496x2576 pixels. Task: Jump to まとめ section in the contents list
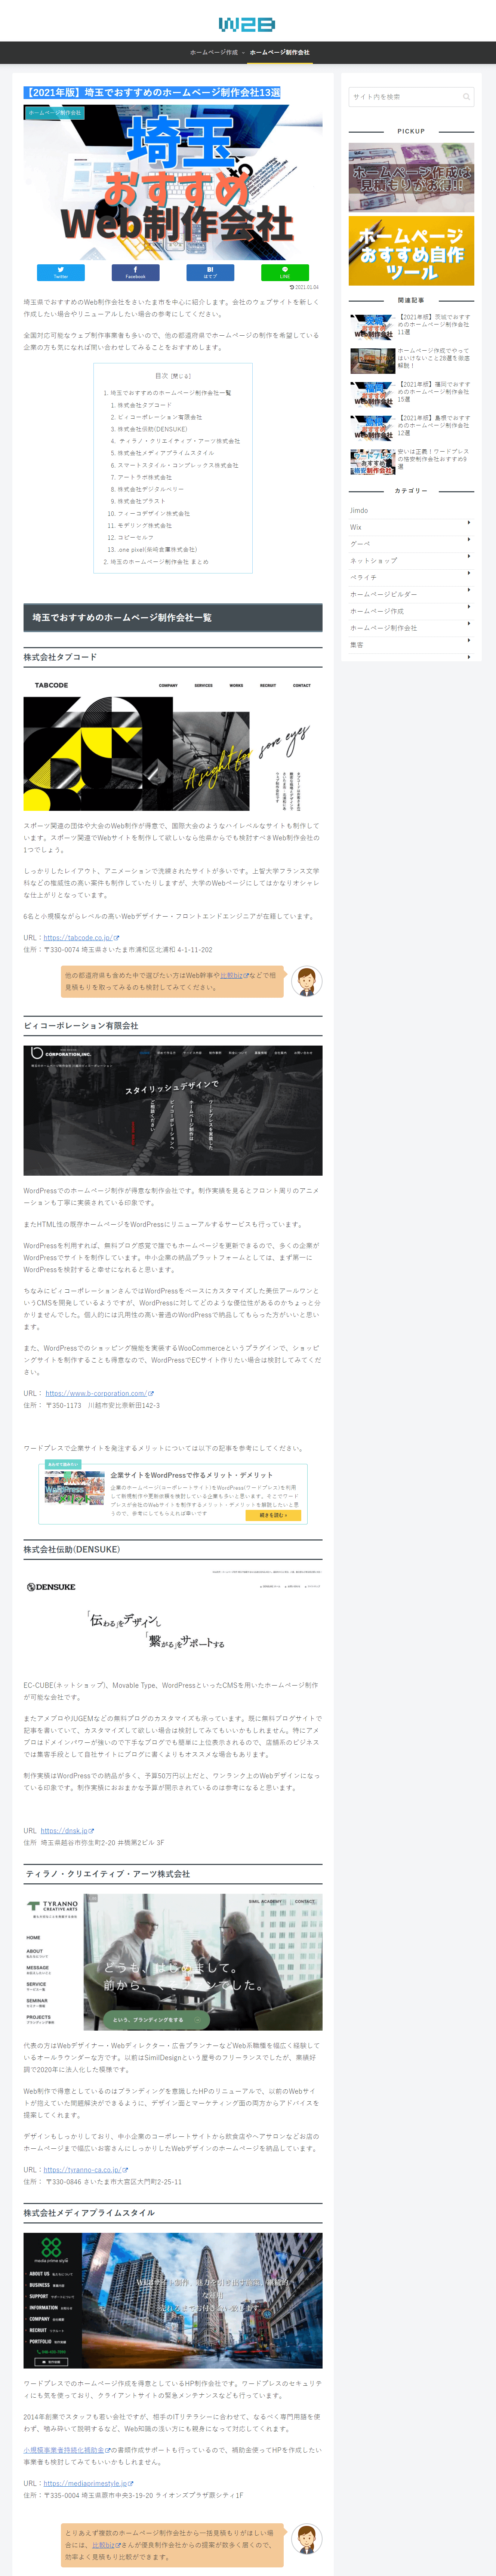pyautogui.click(x=160, y=561)
